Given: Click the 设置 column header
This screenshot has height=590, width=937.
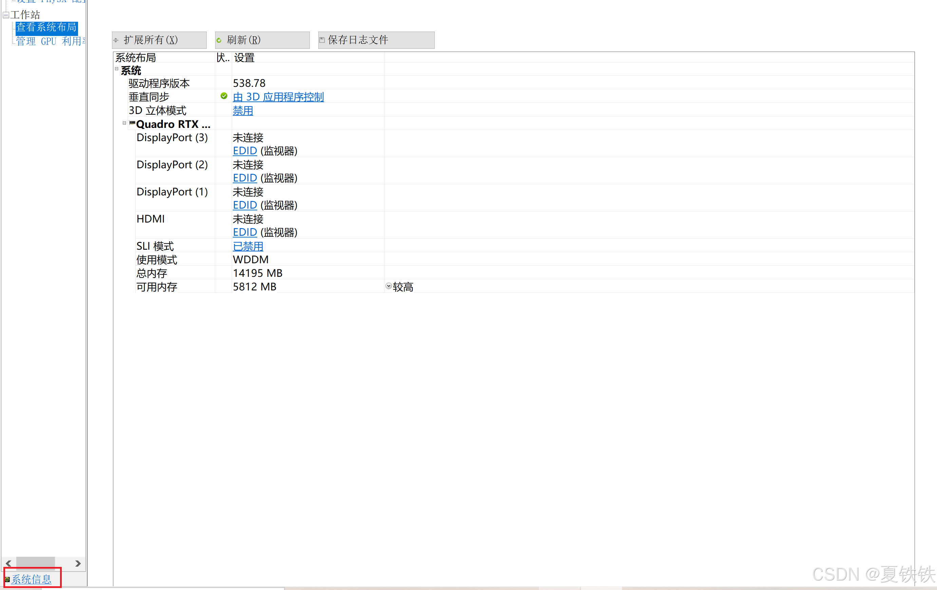Looking at the screenshot, I should [244, 58].
